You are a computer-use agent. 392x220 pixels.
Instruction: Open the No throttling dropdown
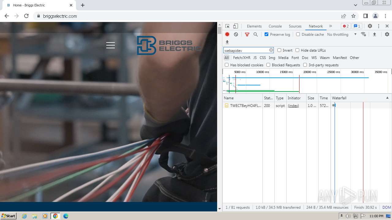pyautogui.click(x=341, y=35)
